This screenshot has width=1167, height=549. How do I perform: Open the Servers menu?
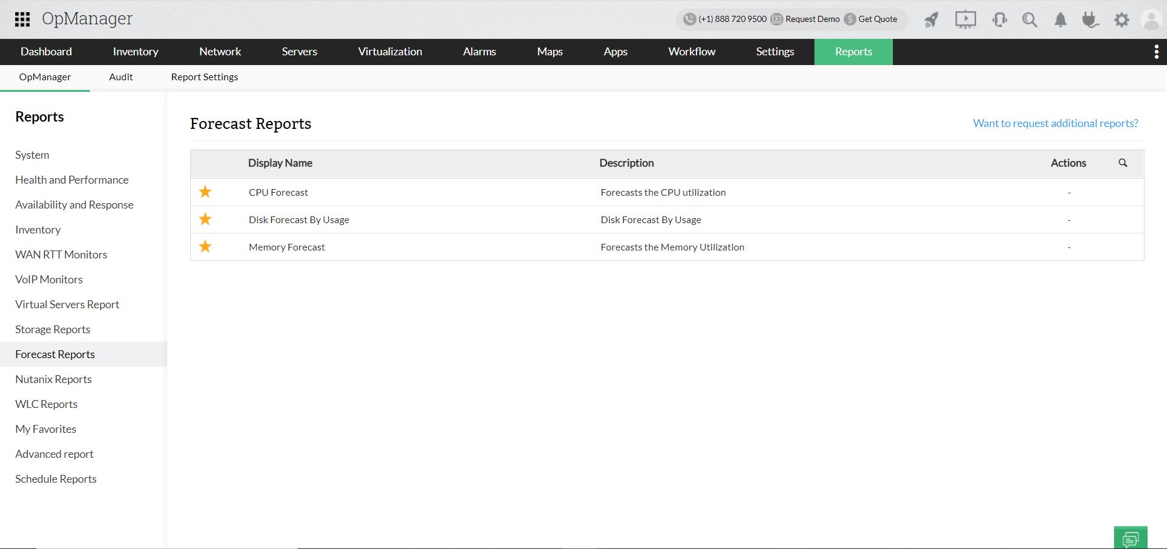(x=300, y=52)
